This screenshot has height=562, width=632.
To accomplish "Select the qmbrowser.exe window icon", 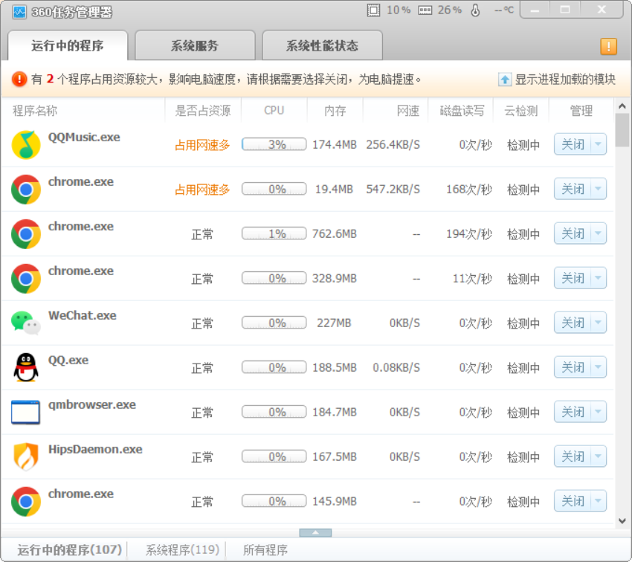I will 26,413.
